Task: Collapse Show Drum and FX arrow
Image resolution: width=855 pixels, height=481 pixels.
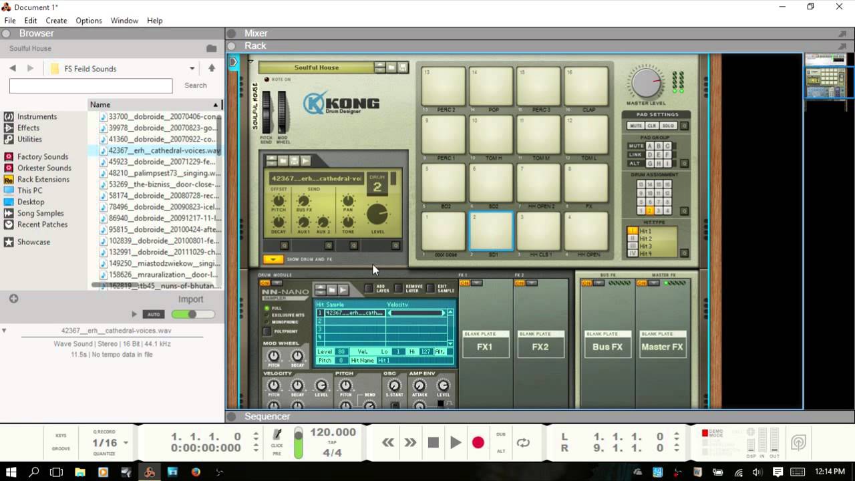Action: pos(273,259)
